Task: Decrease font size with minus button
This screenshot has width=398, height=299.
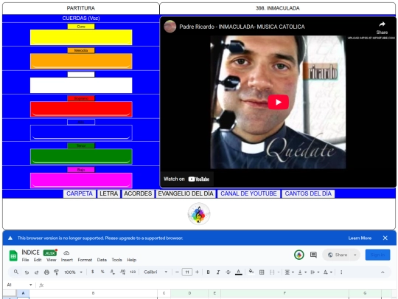Action: click(177, 272)
